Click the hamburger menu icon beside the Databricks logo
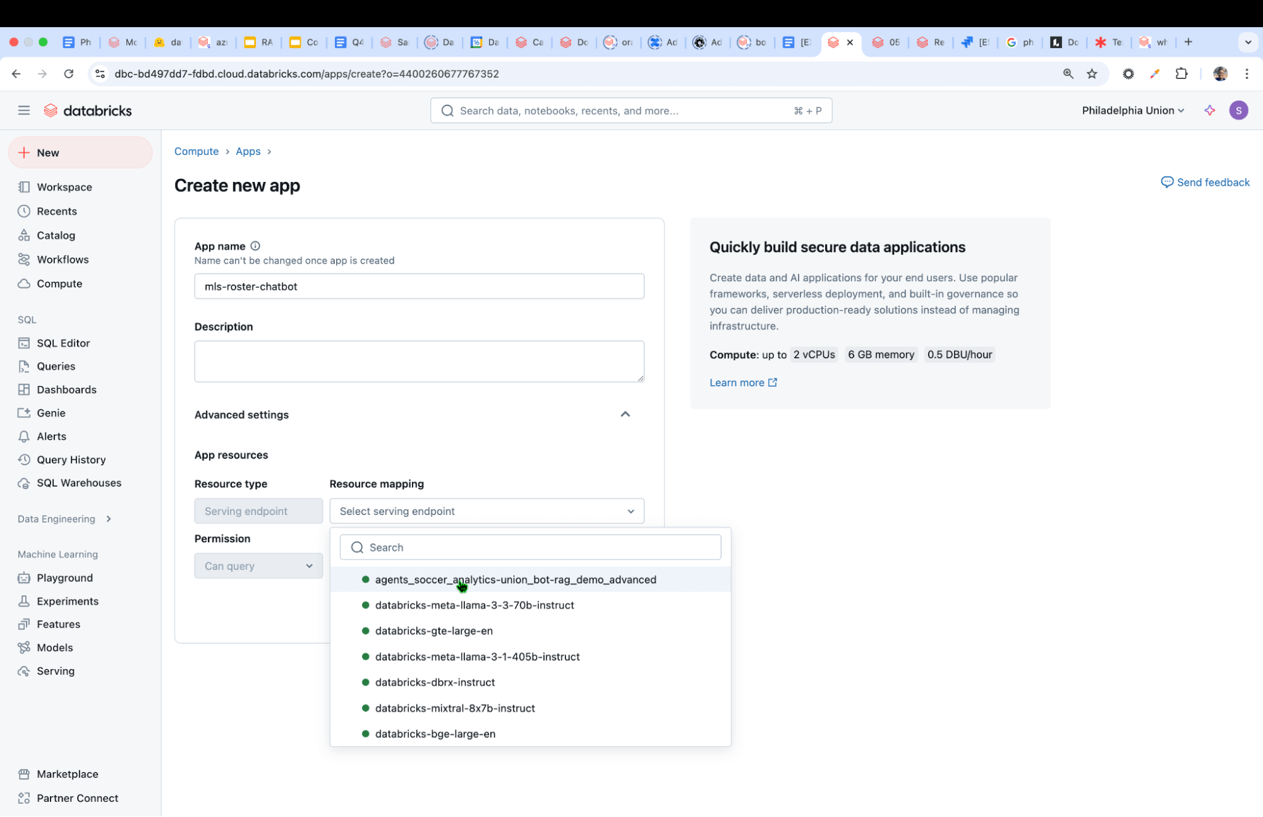The width and height of the screenshot is (1263, 817). click(24, 111)
